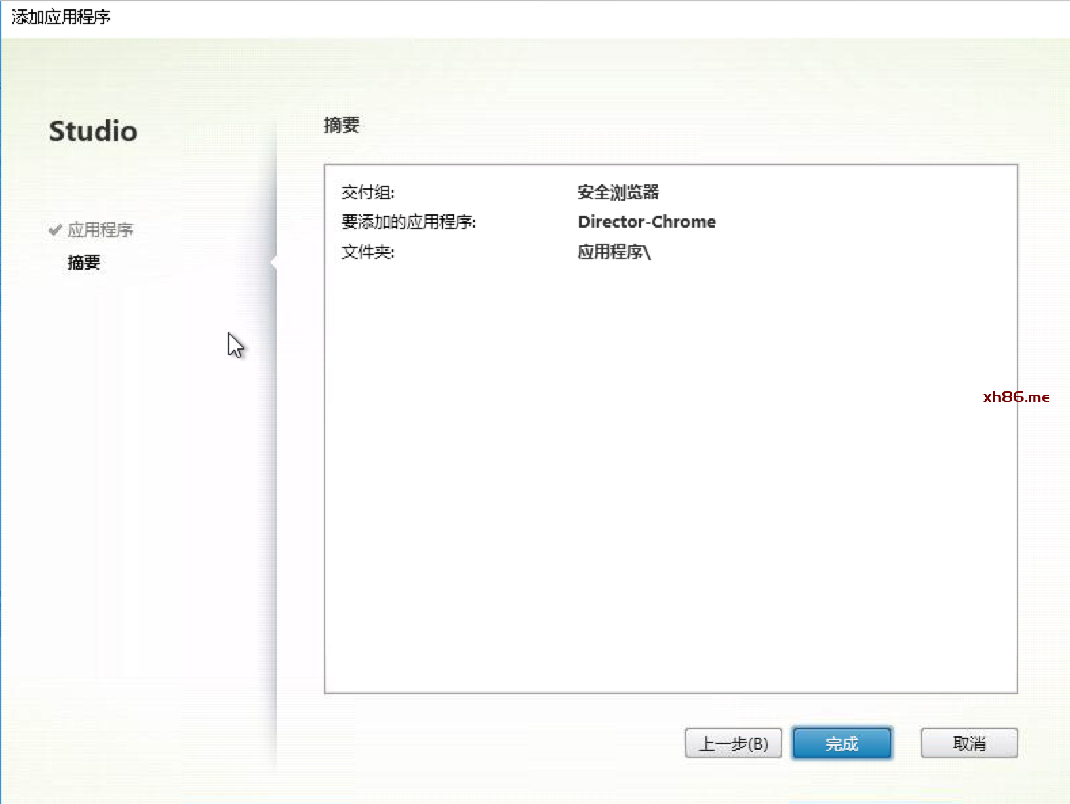The width and height of the screenshot is (1070, 804).
Task: Select the 应用程序\ folder path value
Action: [614, 252]
